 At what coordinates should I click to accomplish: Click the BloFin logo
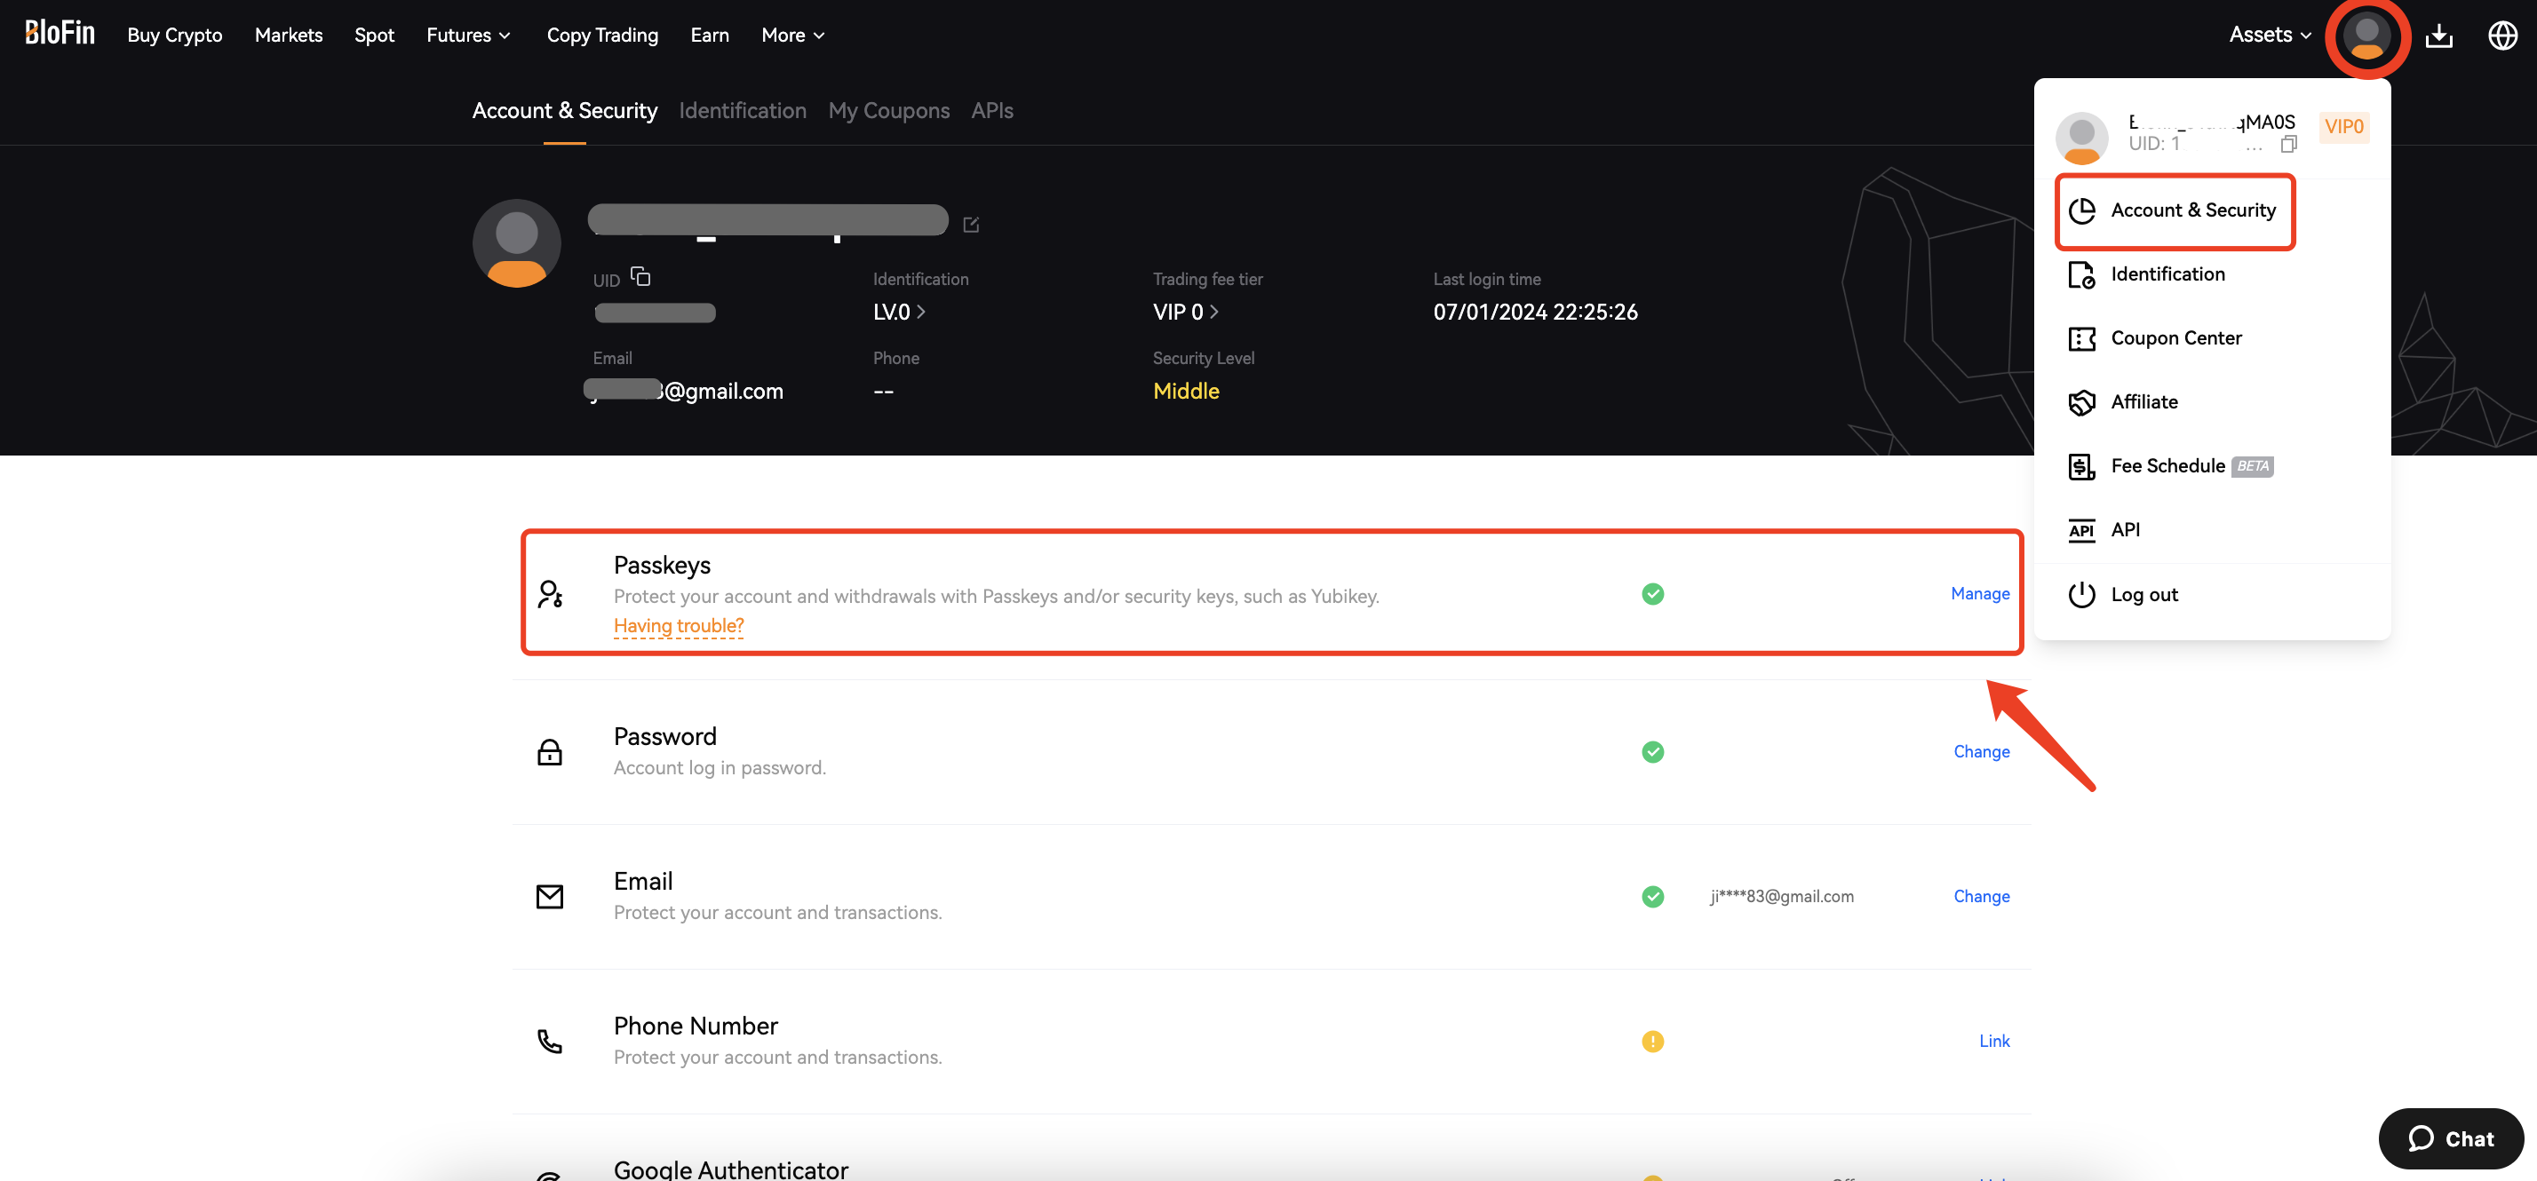[x=60, y=34]
